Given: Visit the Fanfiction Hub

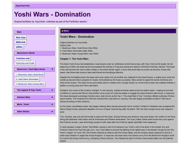Looking at the screenshot, I should click(23, 58).
